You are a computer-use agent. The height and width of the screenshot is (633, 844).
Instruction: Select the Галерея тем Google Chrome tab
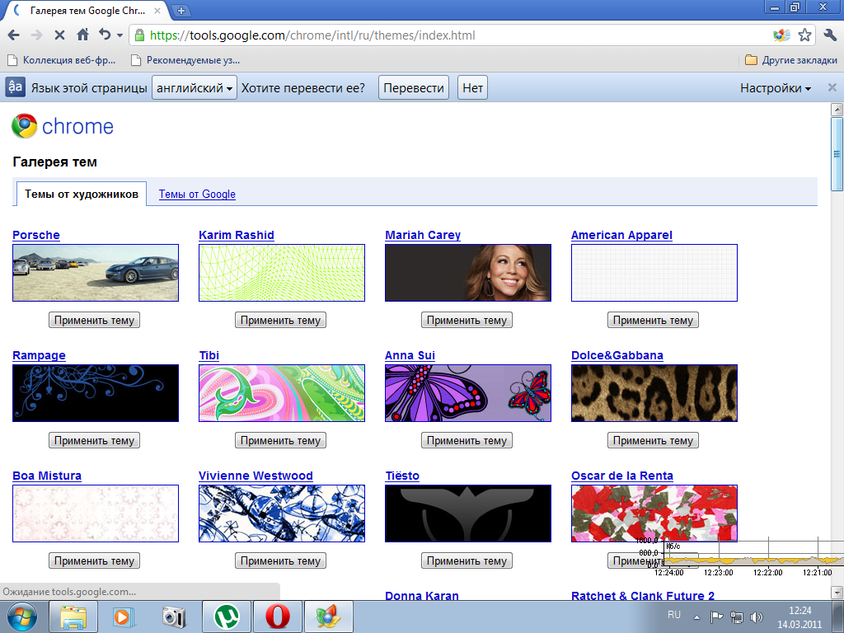[x=86, y=10]
